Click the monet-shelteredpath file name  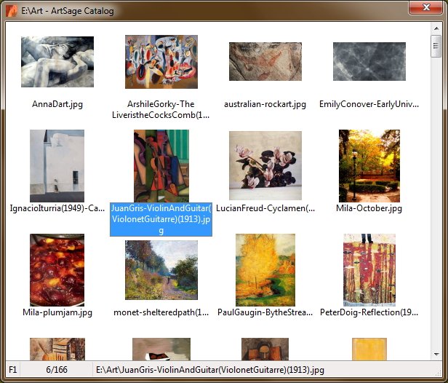tap(161, 312)
